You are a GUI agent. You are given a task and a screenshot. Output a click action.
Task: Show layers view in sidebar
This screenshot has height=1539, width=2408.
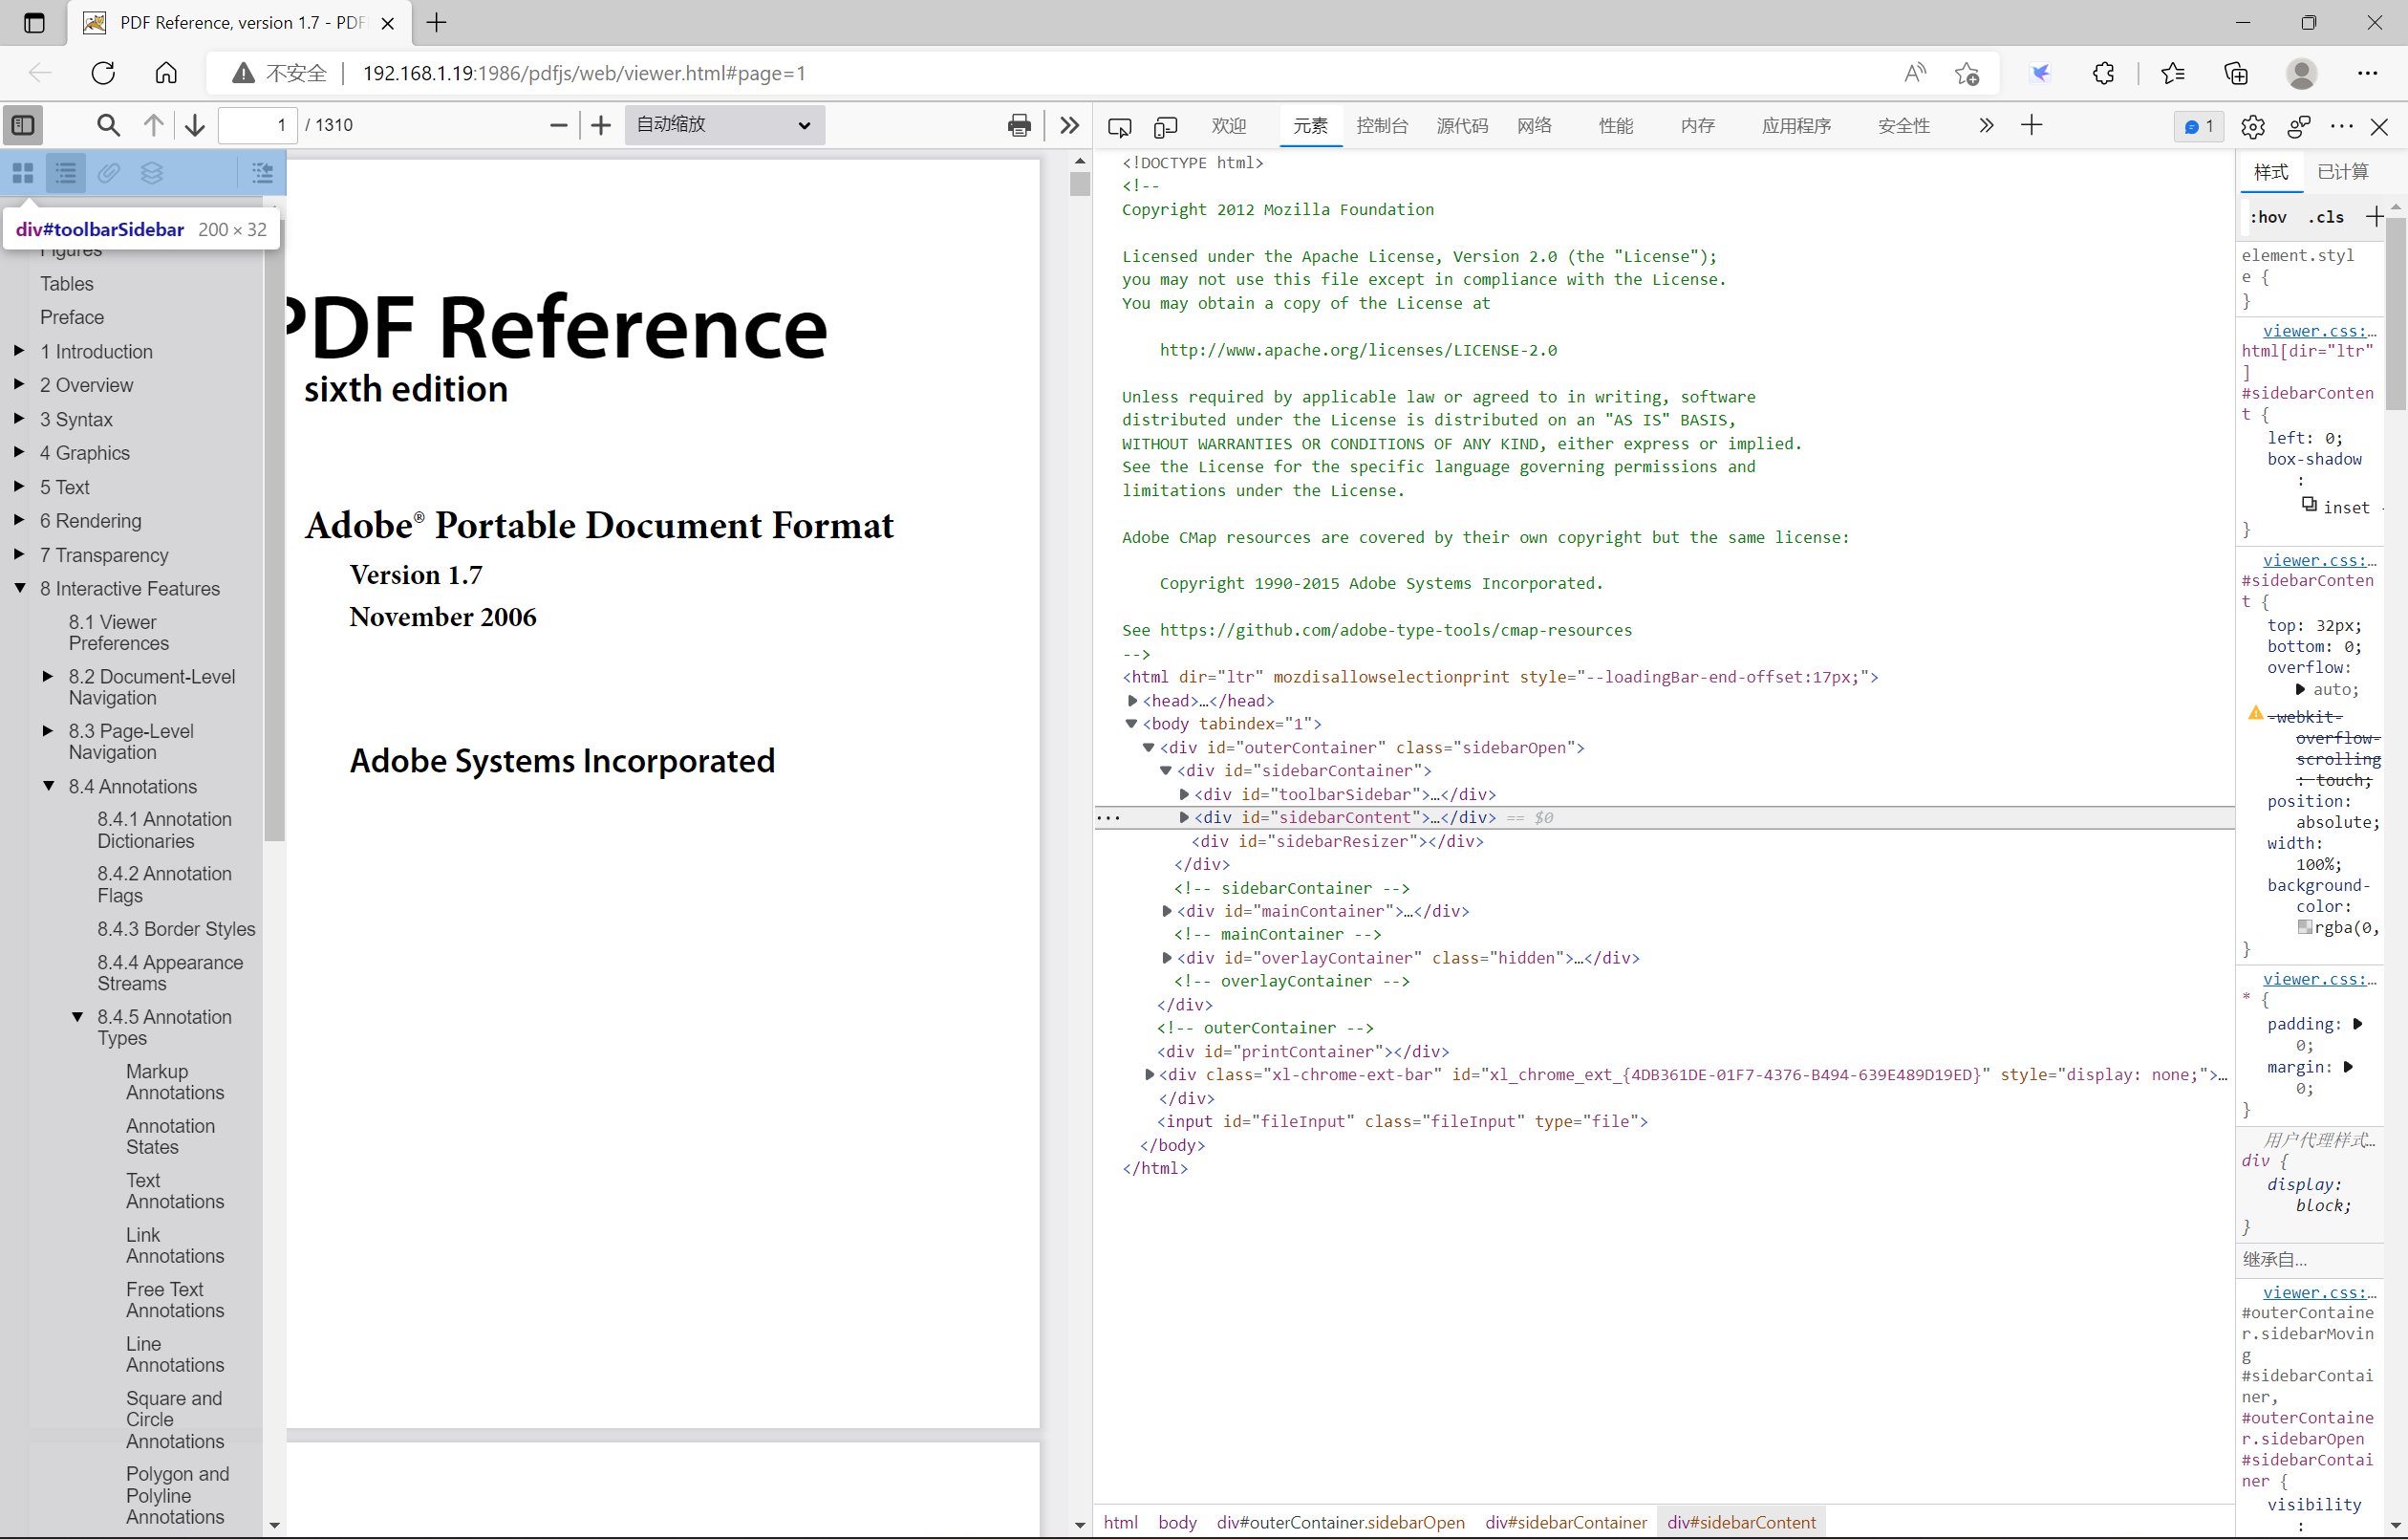click(x=151, y=173)
